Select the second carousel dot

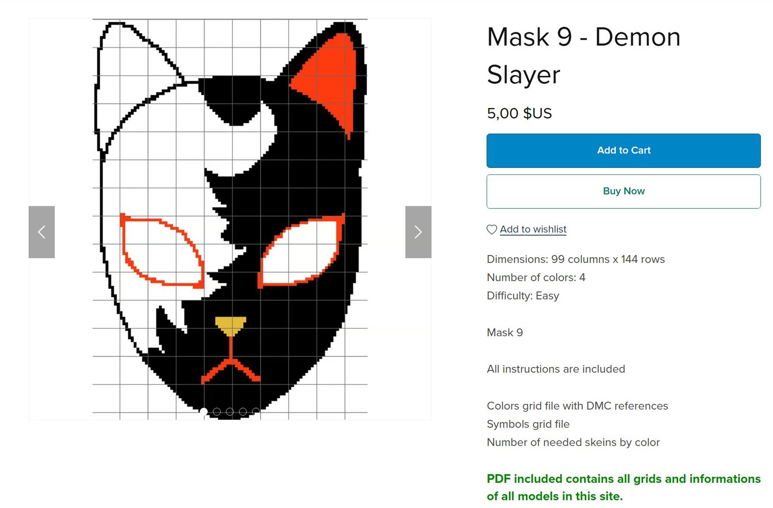point(217,412)
